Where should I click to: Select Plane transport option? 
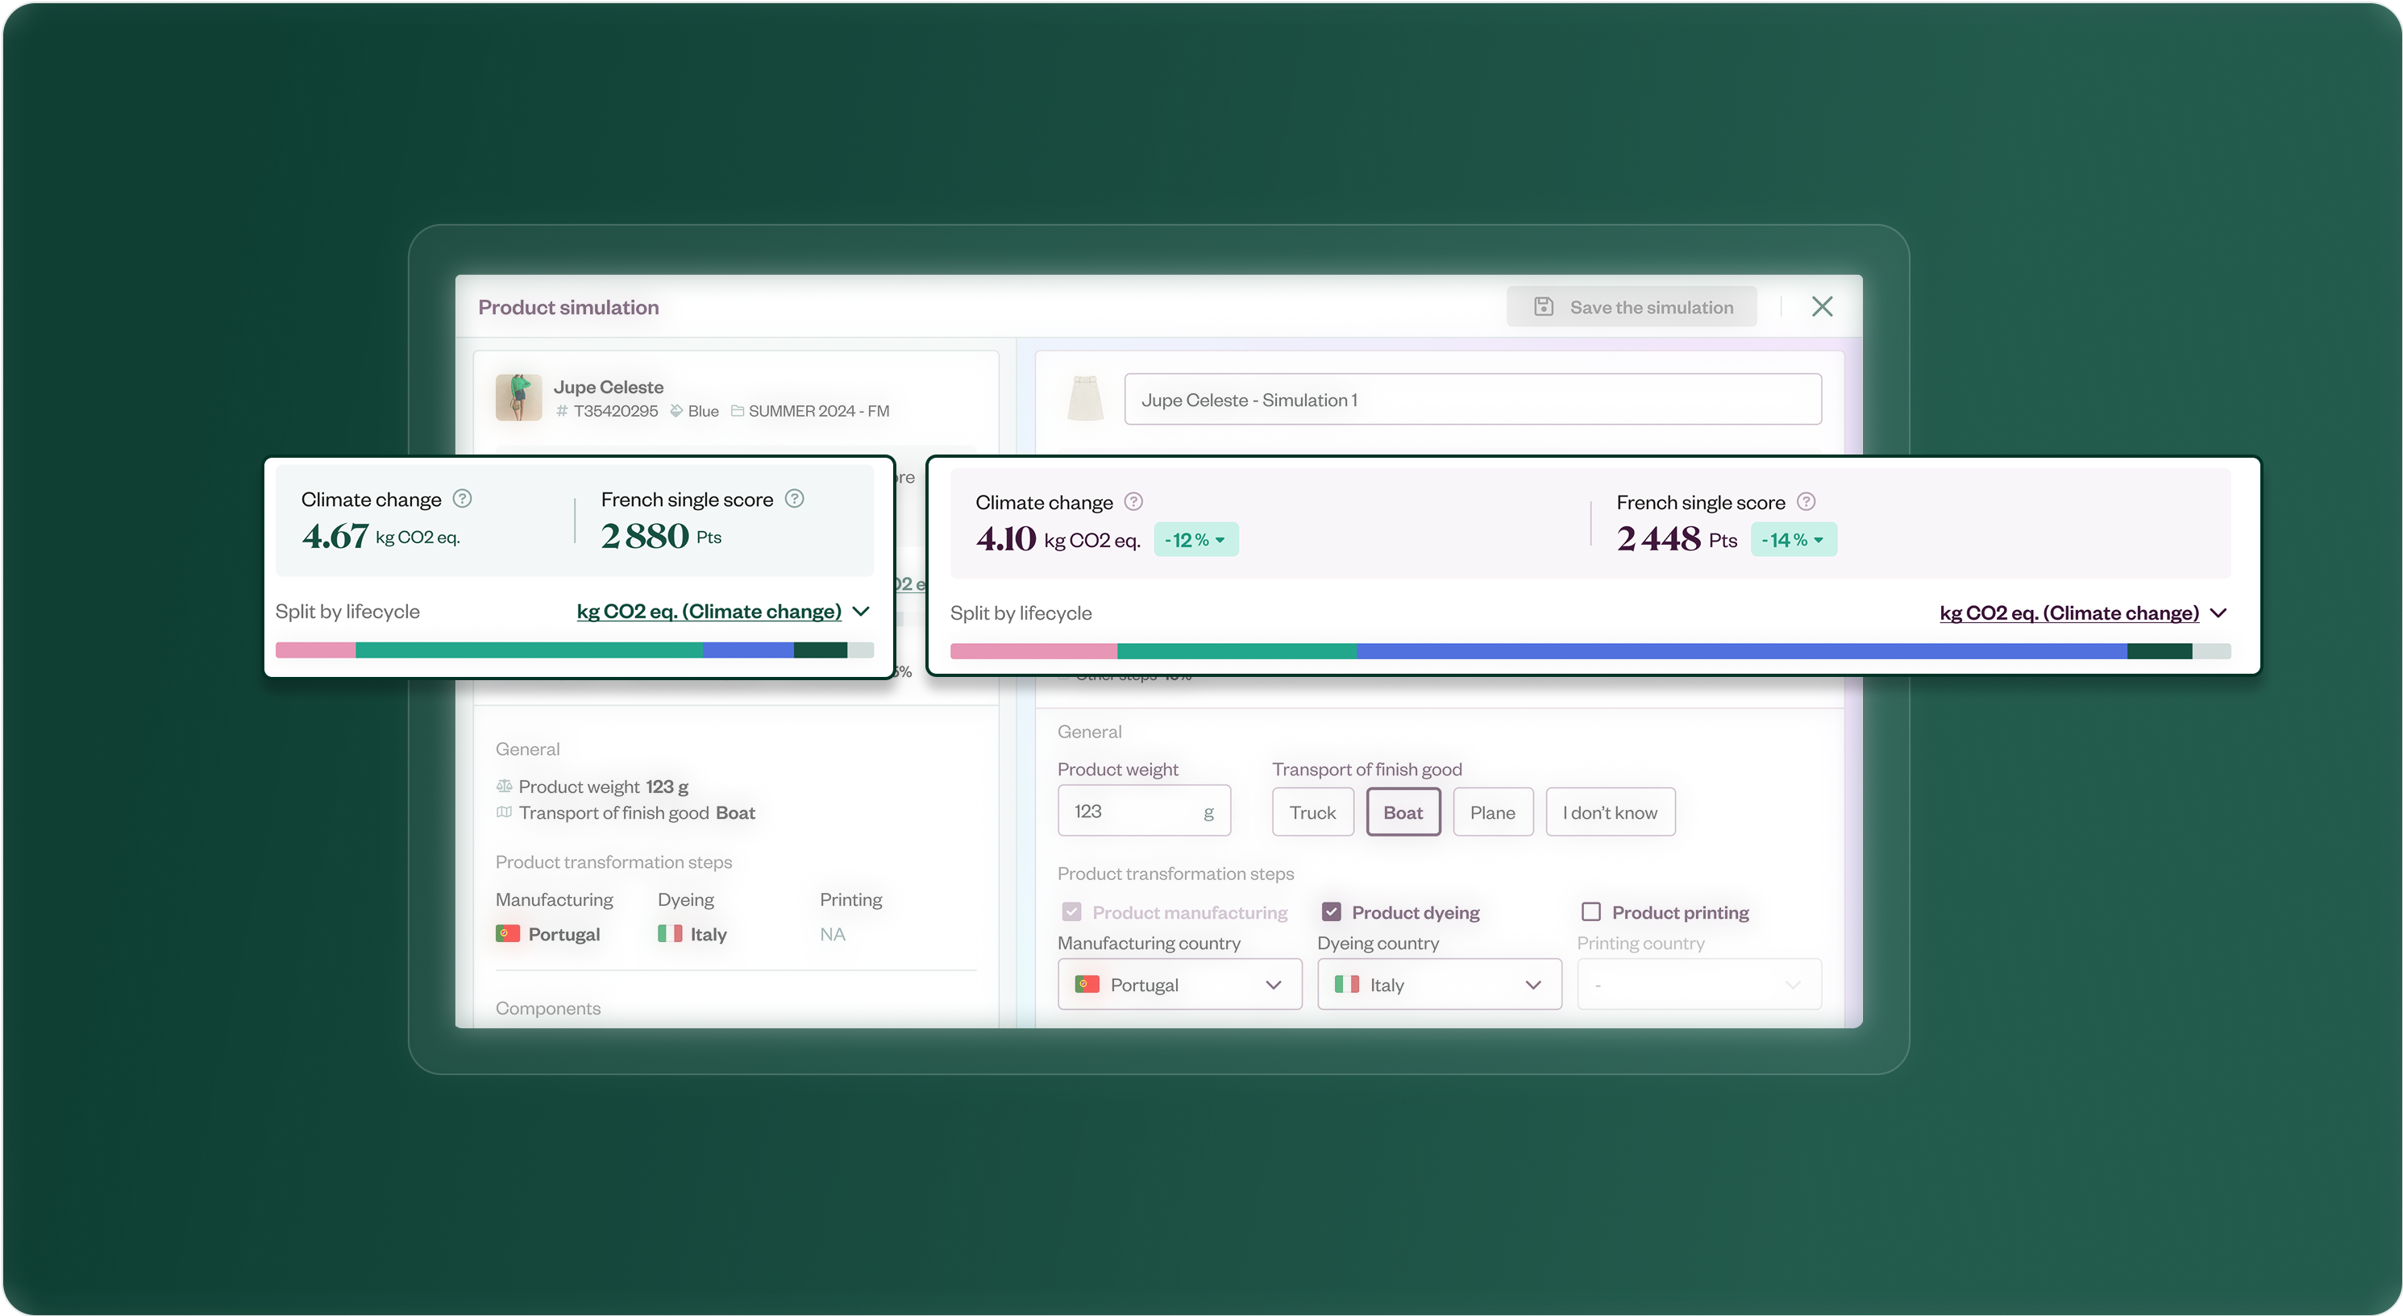1493,812
